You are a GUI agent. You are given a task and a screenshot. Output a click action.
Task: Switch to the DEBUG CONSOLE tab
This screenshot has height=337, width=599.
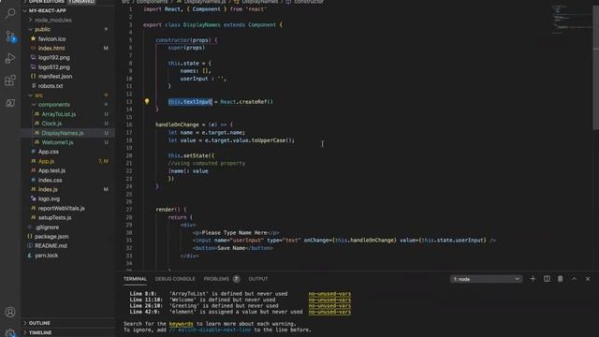pyautogui.click(x=175, y=279)
